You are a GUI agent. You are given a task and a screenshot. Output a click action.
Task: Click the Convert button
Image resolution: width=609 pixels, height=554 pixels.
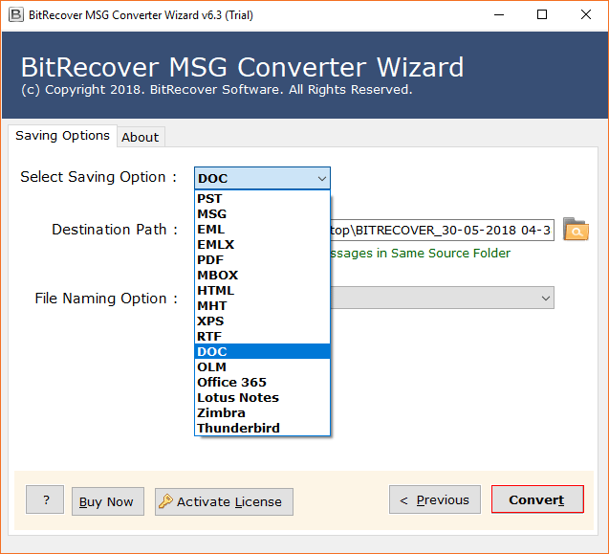click(537, 499)
